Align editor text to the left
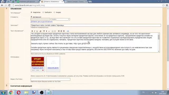The height and width of the screenshot is (95, 169). 59,31
